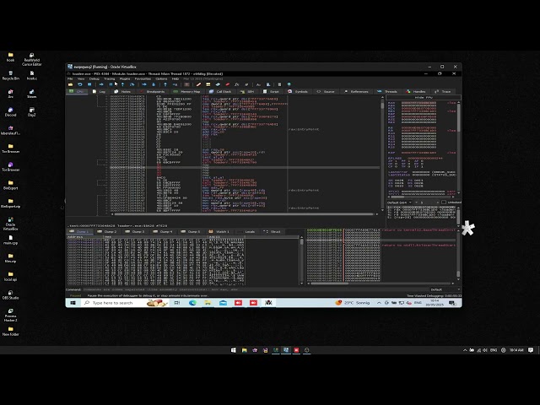540x405 pixels.
Task: Click the Open file toolbar icon in x64dbg
Action: pos(70,84)
